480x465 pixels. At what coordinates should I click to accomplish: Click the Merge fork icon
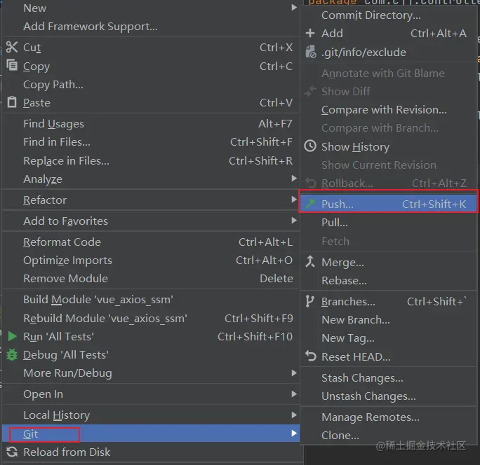click(x=309, y=261)
